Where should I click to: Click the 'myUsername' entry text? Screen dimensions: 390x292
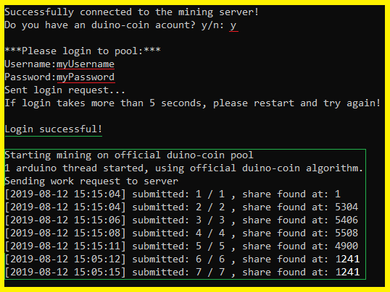click(x=86, y=64)
